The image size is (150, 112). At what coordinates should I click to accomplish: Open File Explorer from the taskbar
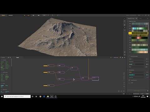click(48, 96)
